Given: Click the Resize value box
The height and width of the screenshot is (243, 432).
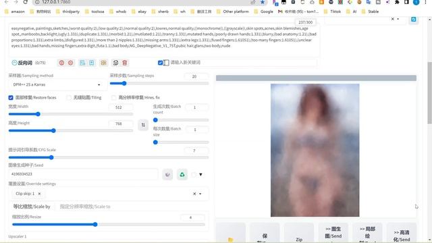Looking at the screenshot, I should pyautogui.click(x=192, y=217).
